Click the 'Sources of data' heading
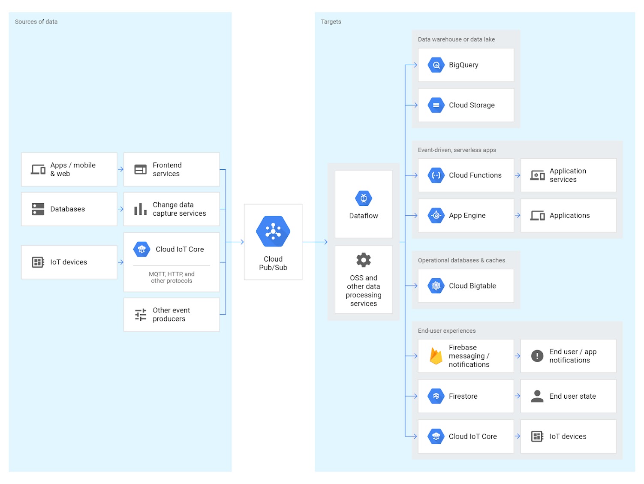The width and height of the screenshot is (644, 484). [36, 22]
